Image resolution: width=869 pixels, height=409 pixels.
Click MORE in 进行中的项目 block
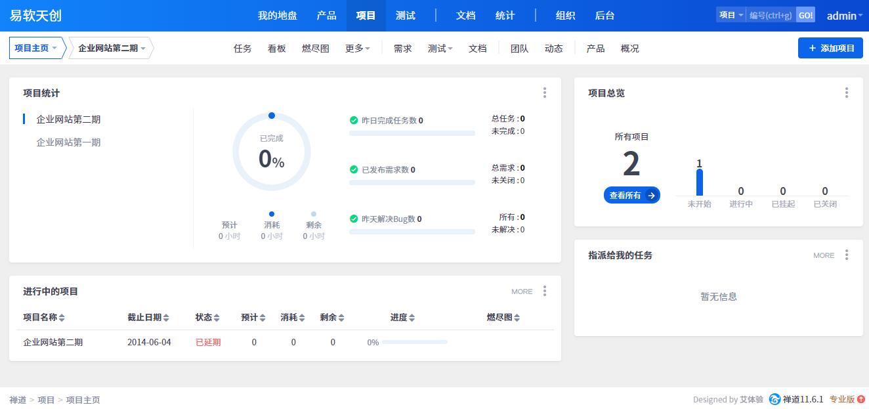(x=522, y=291)
